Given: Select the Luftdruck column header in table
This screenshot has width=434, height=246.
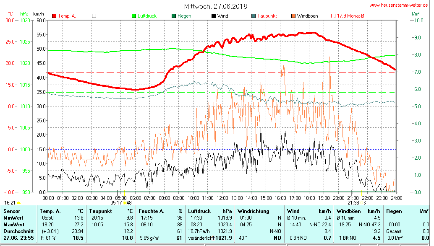Looking at the screenshot, I should click(x=199, y=211).
